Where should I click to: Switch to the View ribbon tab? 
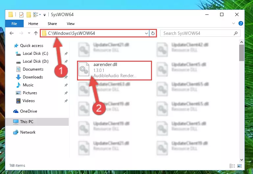71,24
